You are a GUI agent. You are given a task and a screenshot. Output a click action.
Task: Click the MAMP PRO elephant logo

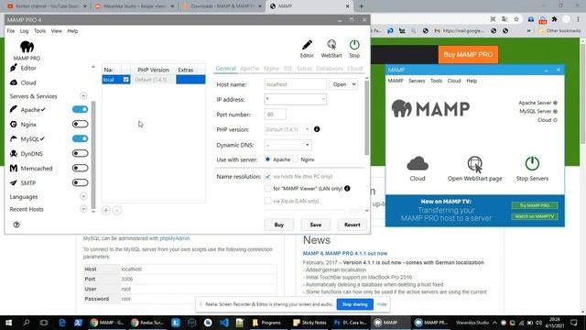(x=27, y=47)
